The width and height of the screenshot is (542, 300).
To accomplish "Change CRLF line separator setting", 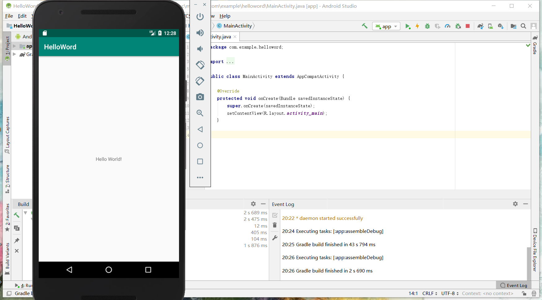I will click(x=430, y=294).
